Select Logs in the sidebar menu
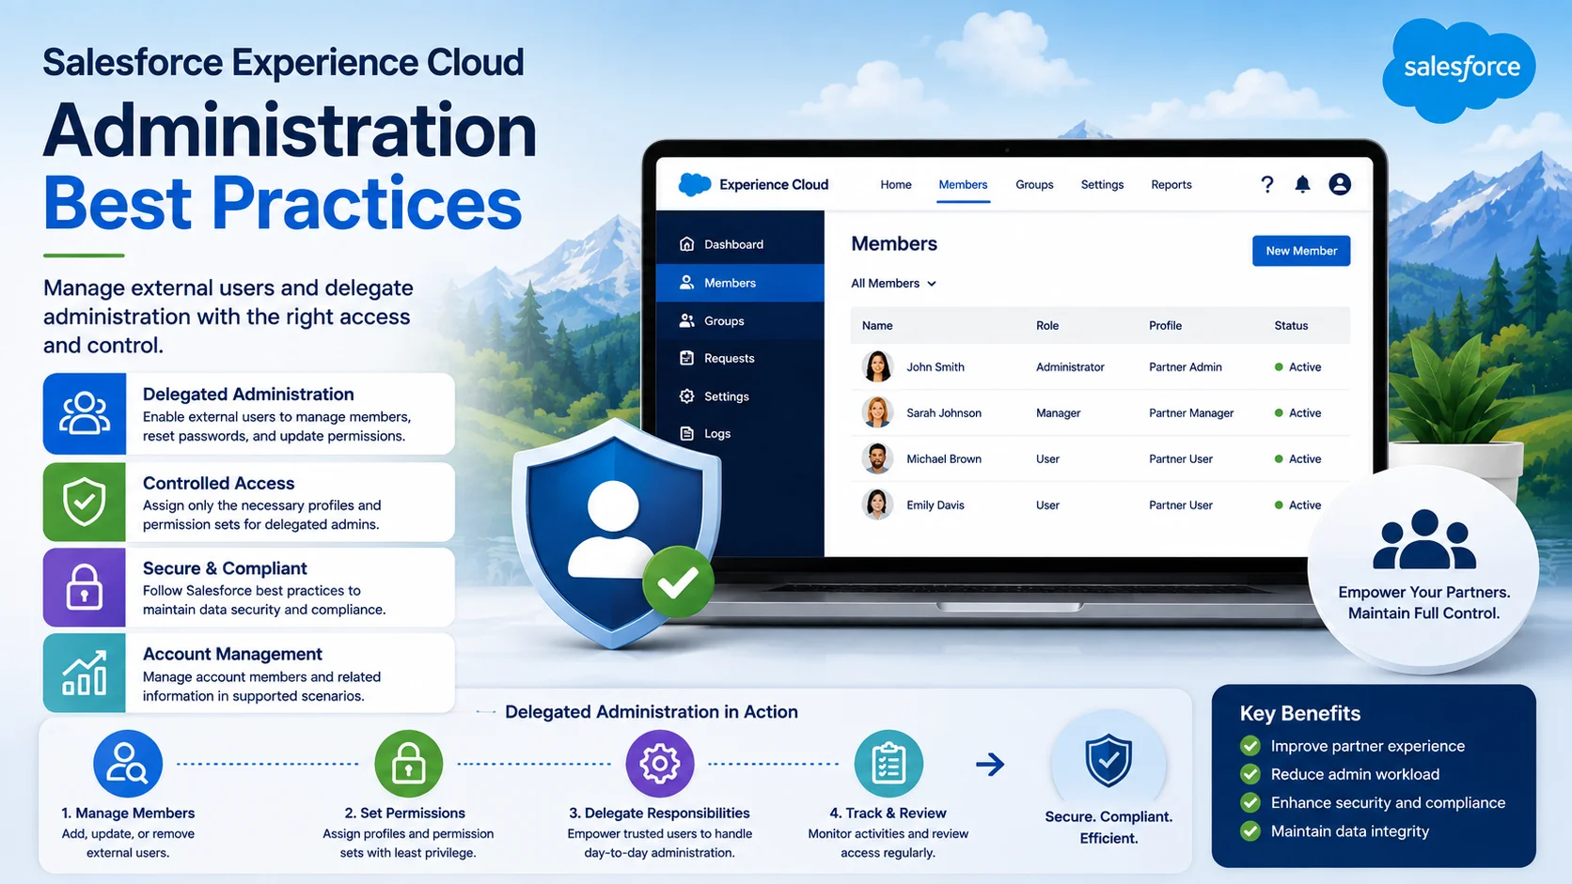Image resolution: width=1572 pixels, height=884 pixels. (740, 433)
